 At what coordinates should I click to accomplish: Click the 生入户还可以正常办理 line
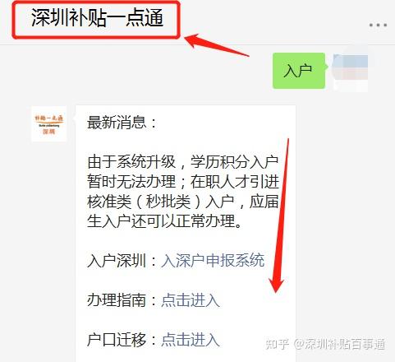[164, 221]
